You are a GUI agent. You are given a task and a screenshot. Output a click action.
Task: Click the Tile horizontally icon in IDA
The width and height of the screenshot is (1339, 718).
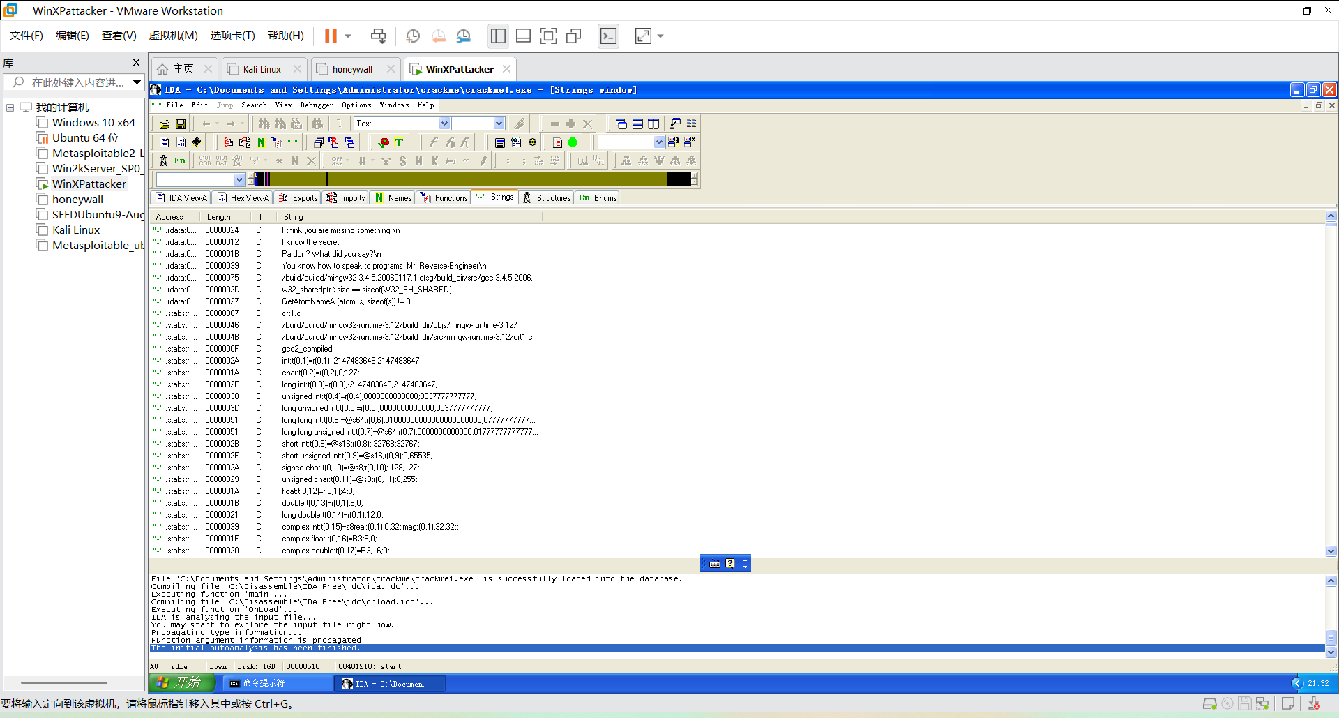click(637, 124)
